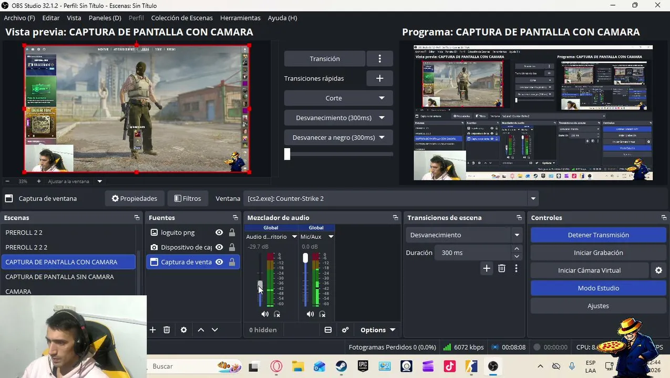670x378 pixels.
Task: Open the Desvanecimiento scene transition combo box
Action: point(463,235)
